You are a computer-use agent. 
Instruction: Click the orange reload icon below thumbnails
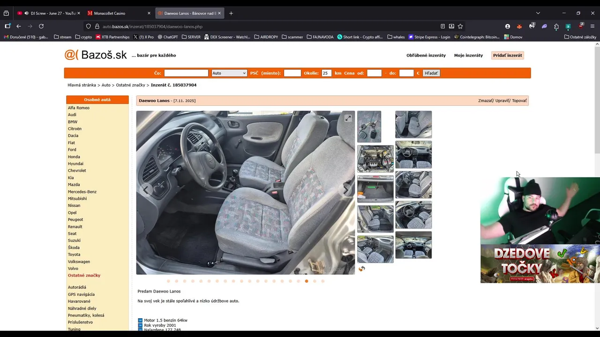361,269
